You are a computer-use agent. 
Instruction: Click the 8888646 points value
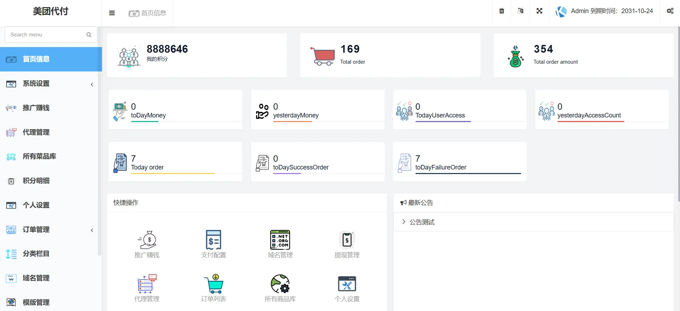(x=167, y=49)
